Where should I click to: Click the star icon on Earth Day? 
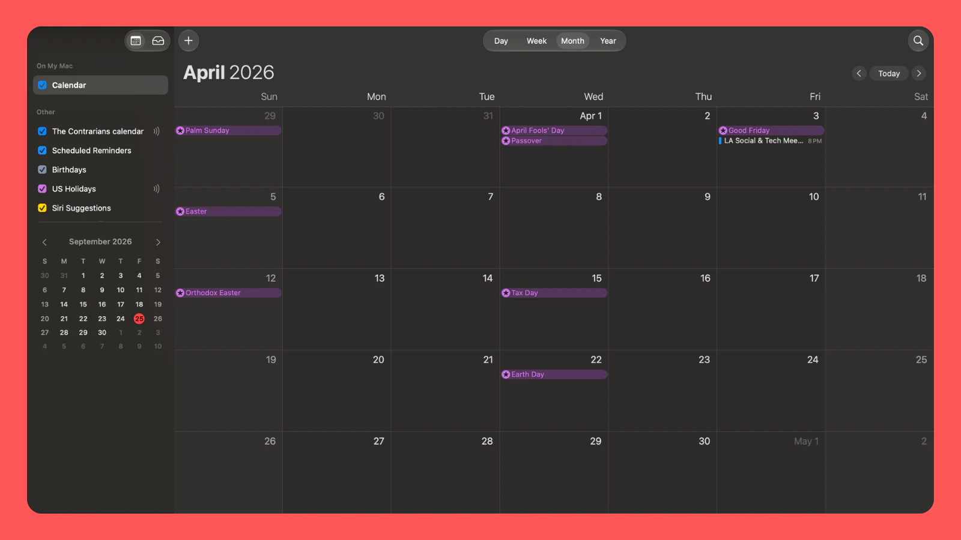pos(506,374)
